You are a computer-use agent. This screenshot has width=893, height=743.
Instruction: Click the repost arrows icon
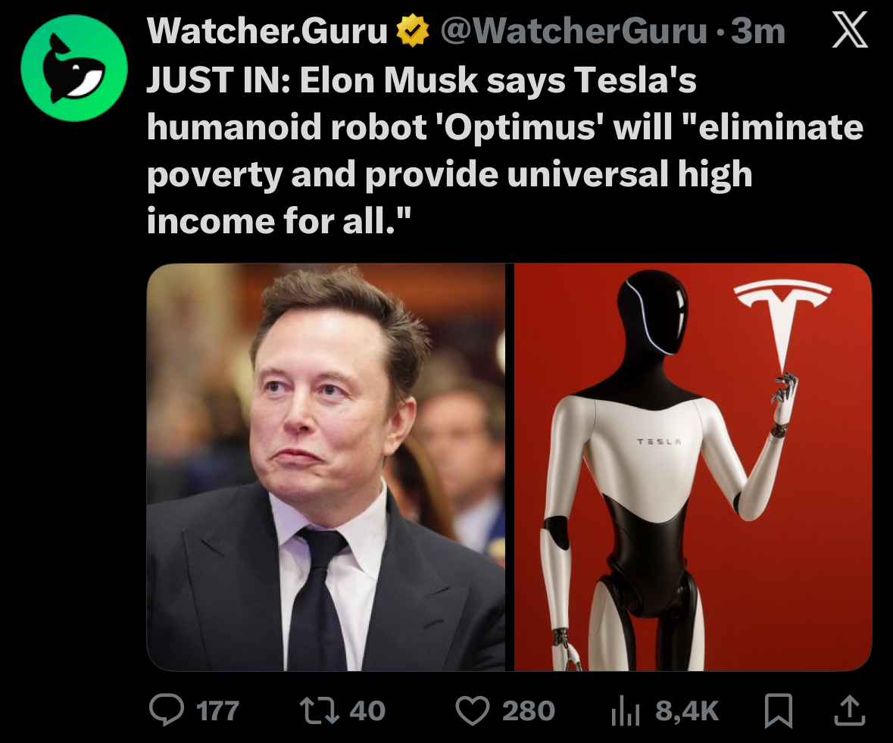[x=319, y=710]
